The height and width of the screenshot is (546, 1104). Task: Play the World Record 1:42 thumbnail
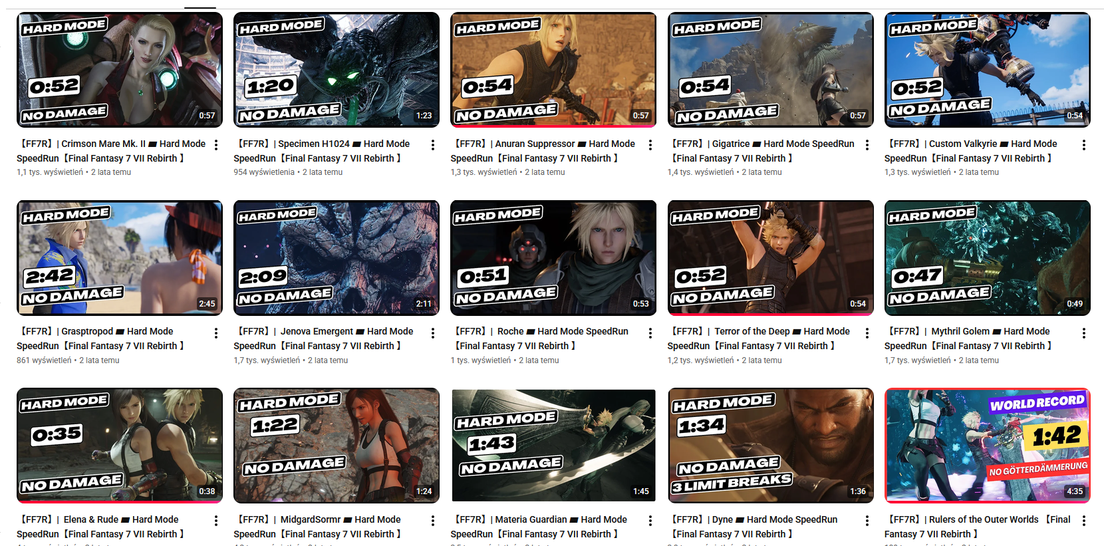pos(988,446)
